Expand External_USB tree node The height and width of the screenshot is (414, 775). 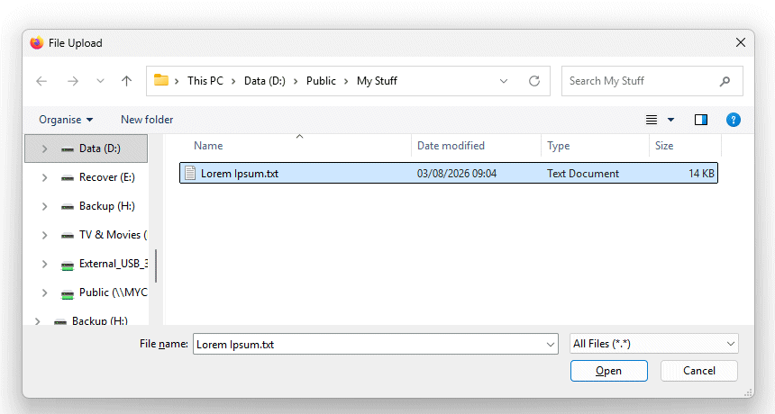point(44,264)
